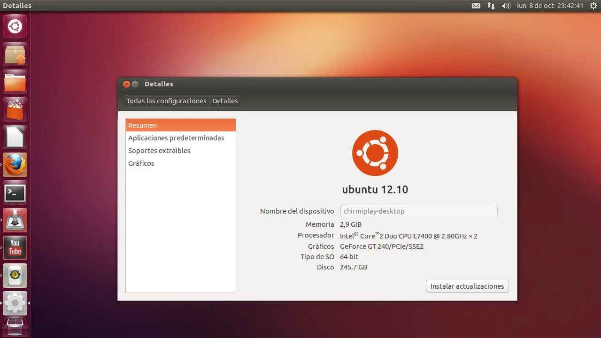Open the Ubuntu Dash home launcher
Screen dimensions: 601x338
(15, 26)
